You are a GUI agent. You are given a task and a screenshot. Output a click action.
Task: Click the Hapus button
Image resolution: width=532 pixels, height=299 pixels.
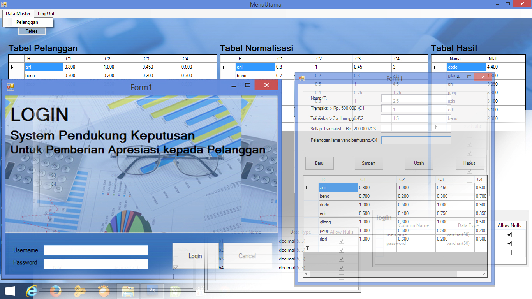pos(470,163)
